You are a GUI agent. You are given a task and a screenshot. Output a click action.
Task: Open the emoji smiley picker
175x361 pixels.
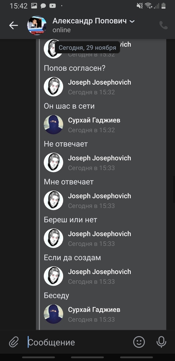(x=139, y=342)
